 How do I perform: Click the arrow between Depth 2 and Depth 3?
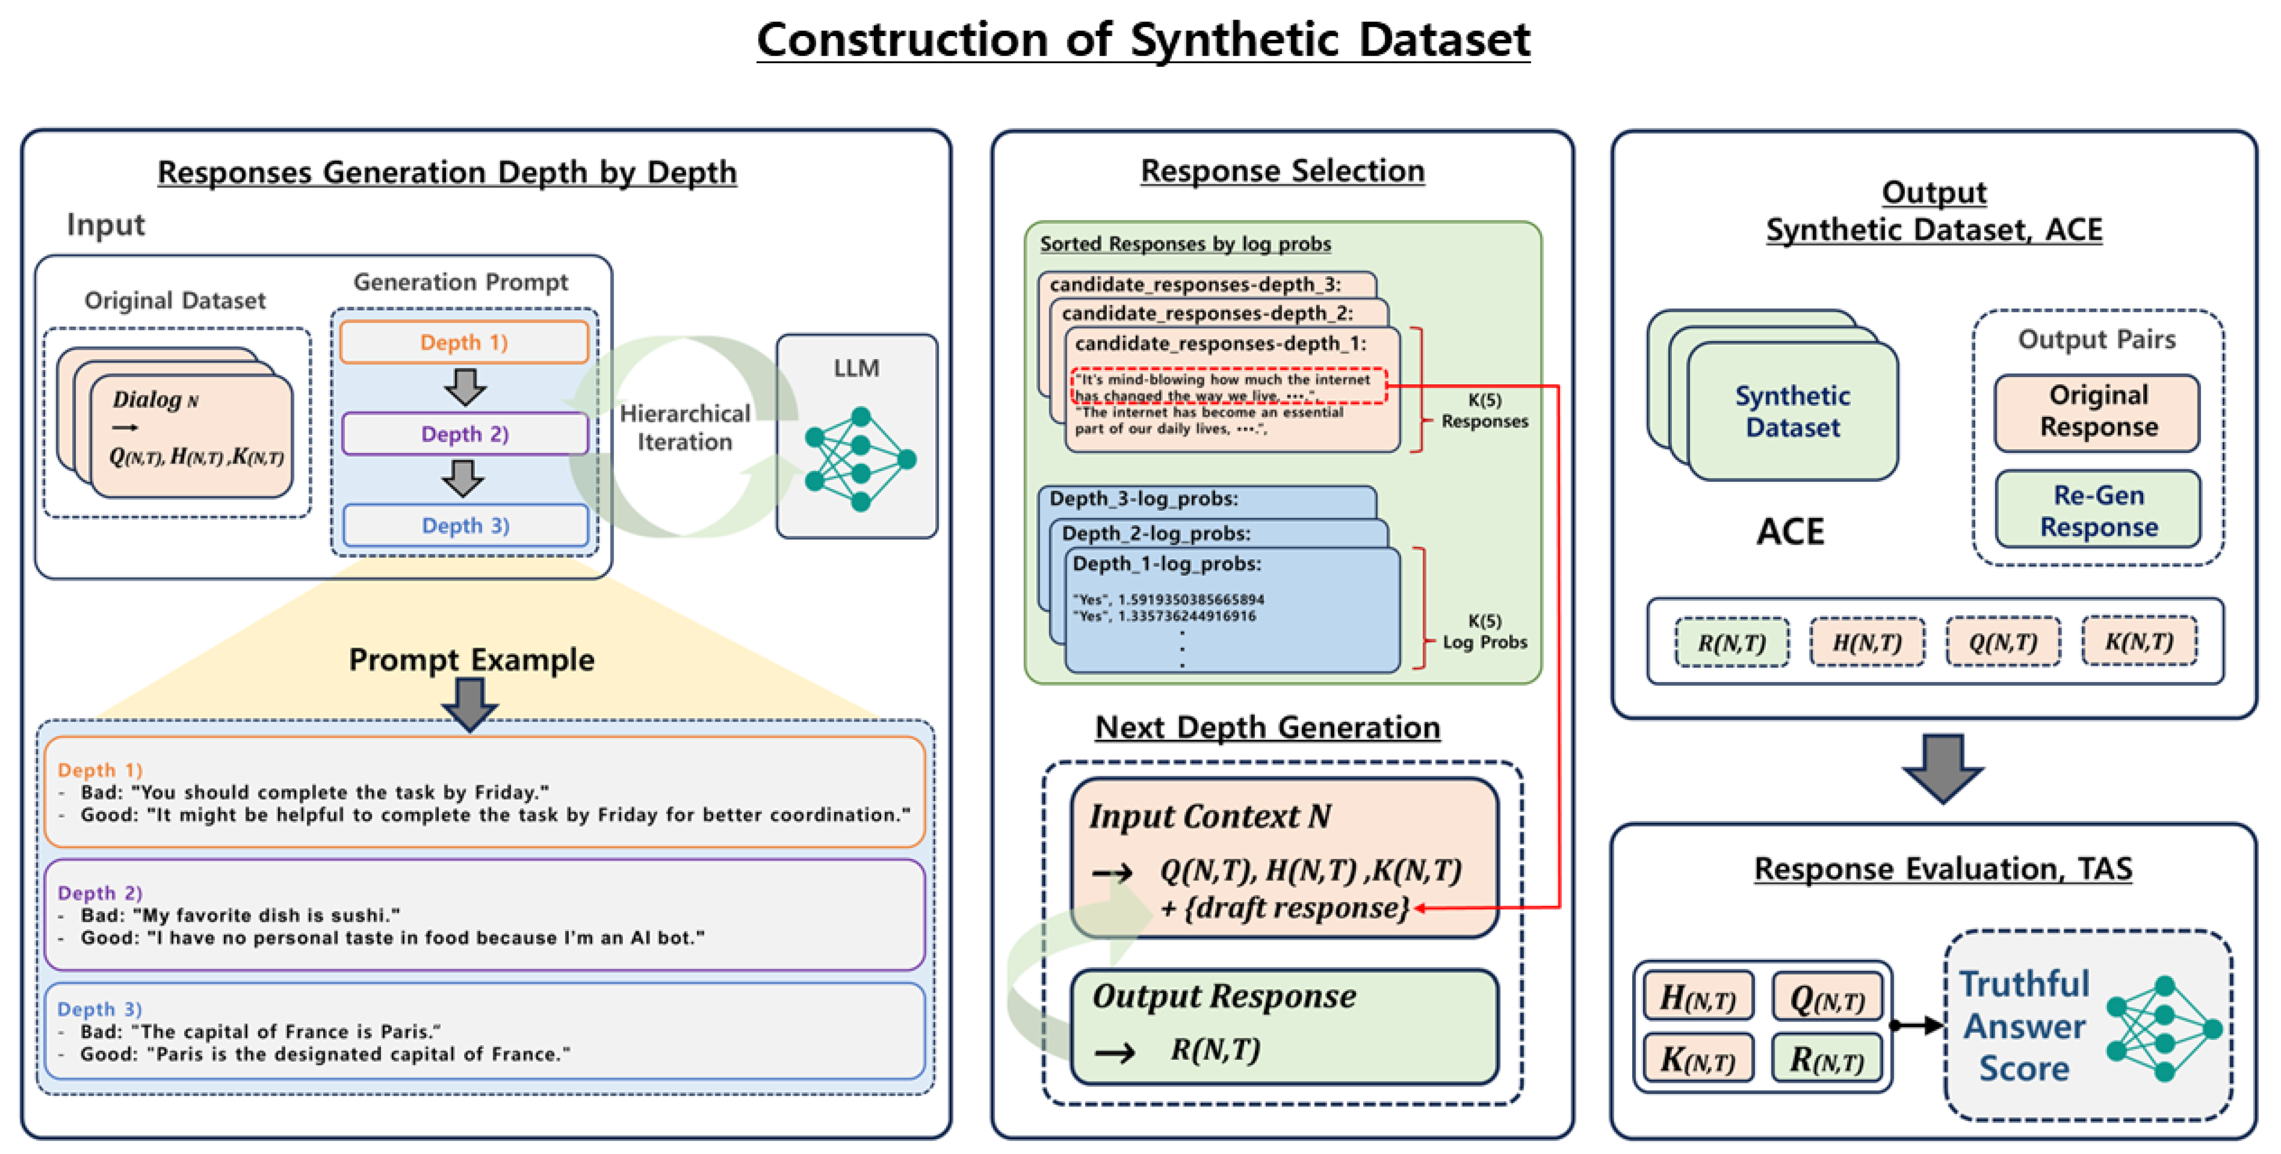click(x=463, y=478)
